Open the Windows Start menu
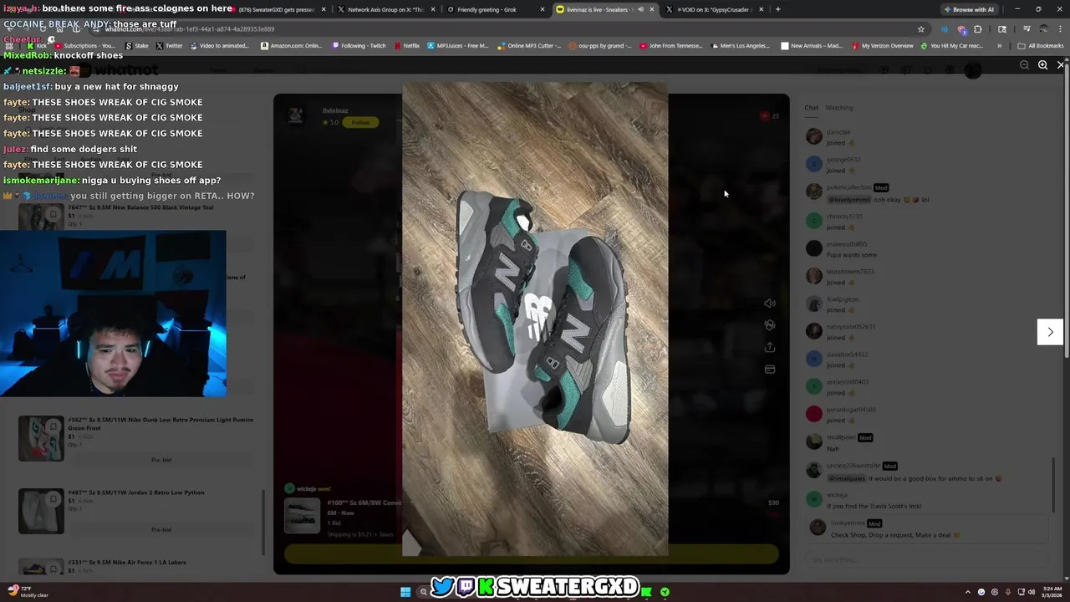 pos(405,592)
